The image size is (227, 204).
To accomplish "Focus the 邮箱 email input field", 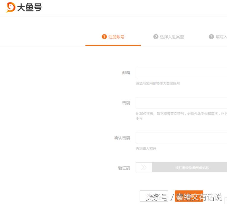I will (x=181, y=72).
